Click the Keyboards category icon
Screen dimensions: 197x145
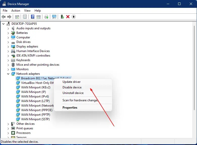pyautogui.click(x=13, y=60)
